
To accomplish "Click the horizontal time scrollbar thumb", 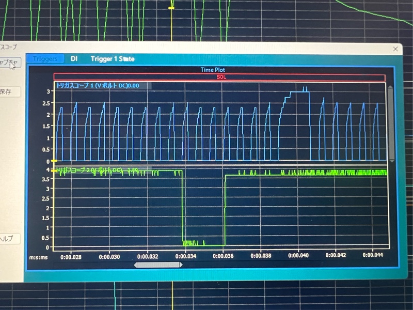I will tap(158, 265).
